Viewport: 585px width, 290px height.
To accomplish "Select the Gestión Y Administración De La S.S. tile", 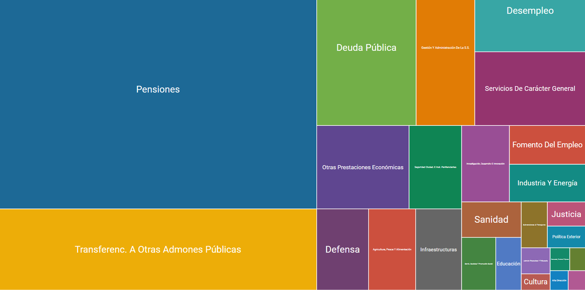I will point(445,62).
